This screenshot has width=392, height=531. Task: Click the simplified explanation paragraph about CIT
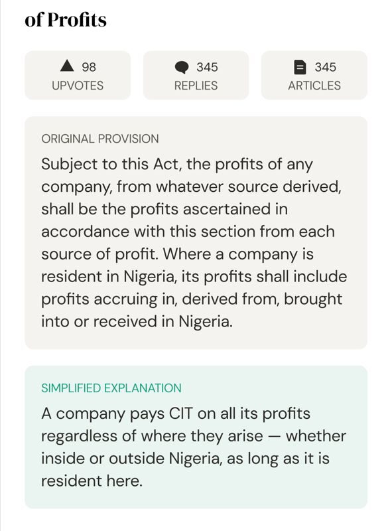tap(194, 447)
